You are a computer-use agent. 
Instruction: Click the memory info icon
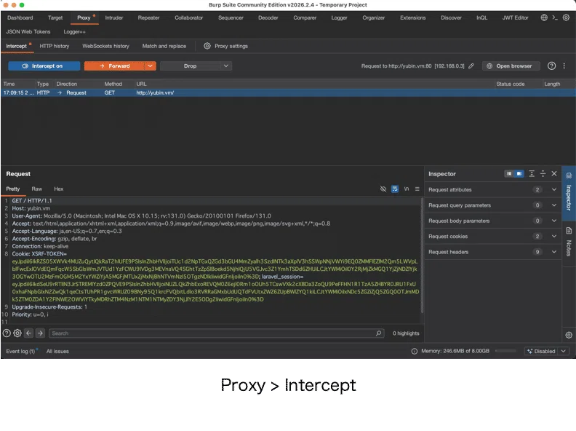click(x=415, y=351)
